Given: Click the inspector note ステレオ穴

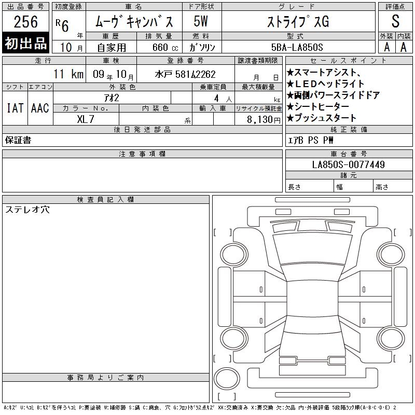Looking at the screenshot, I should [x=27, y=210].
